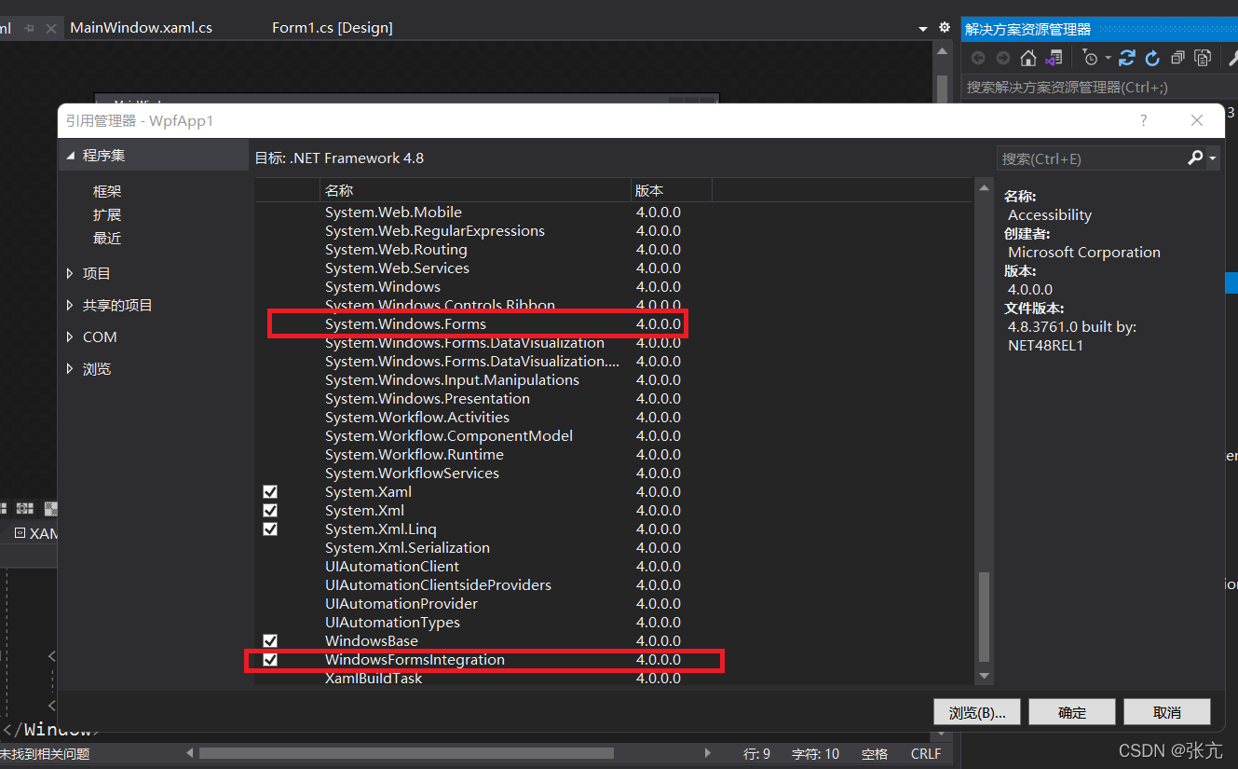
Task: Click the CRLF status bar entry
Action: (926, 753)
